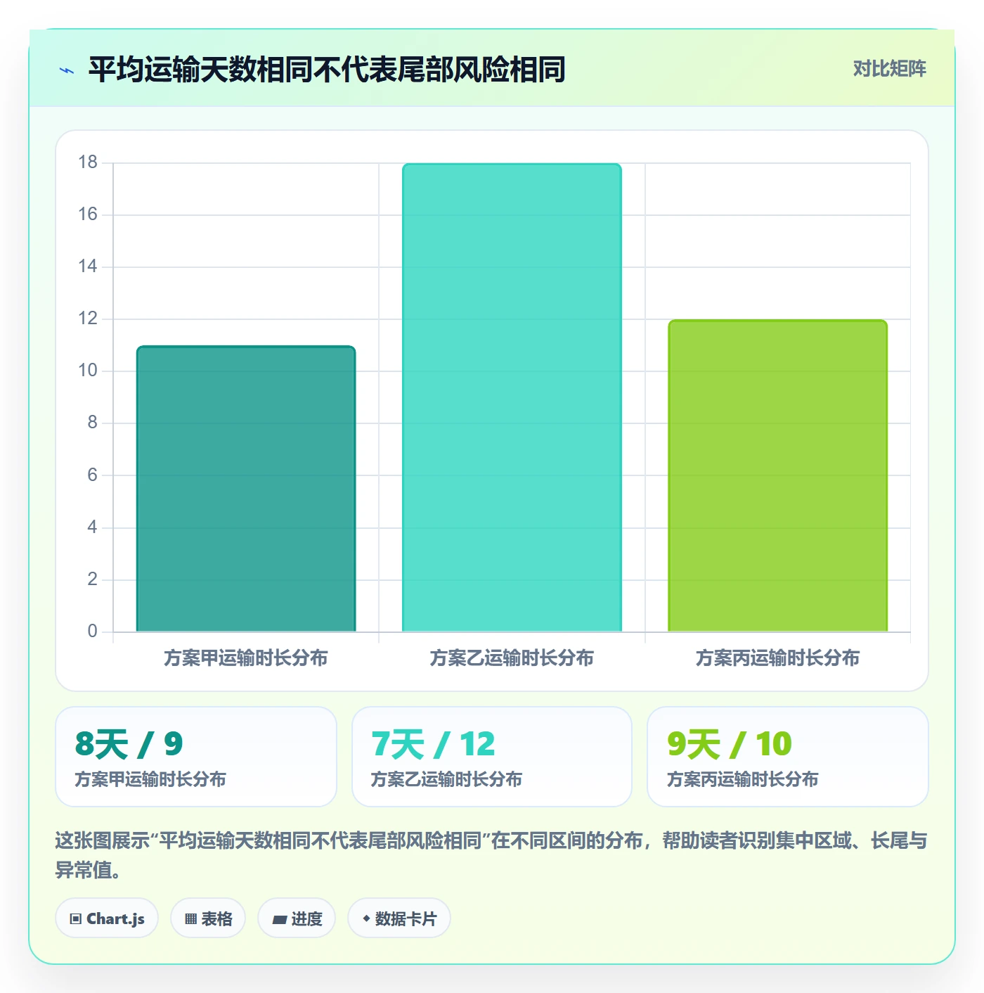The width and height of the screenshot is (984, 993).
Task: Click the y-axis tick value 2
Action: [93, 579]
